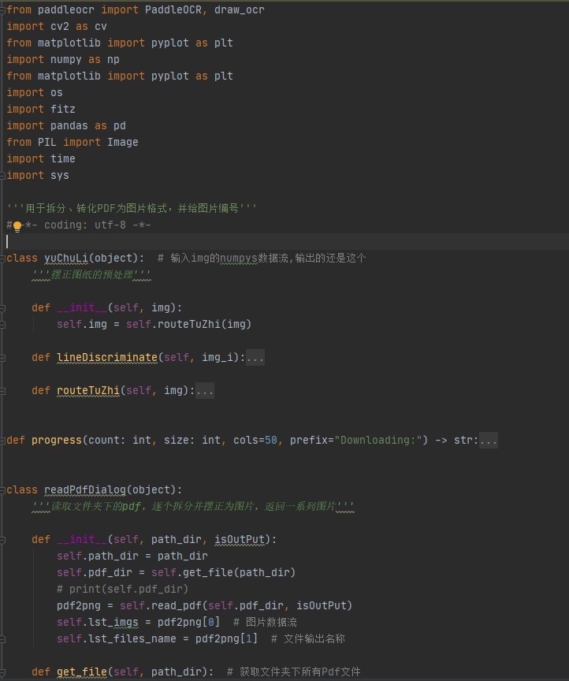Place cursor on 'import cv2 as cv' line
The height and width of the screenshot is (681, 569).
(x=57, y=27)
